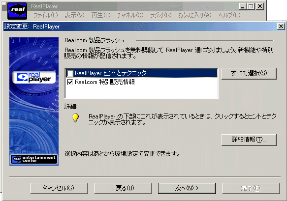The image size is (287, 201).
Task: Open the ファイル(F) menu
Action: 46,15
